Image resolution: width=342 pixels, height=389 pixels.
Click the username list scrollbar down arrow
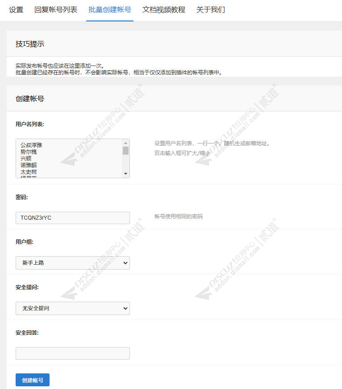(125, 174)
